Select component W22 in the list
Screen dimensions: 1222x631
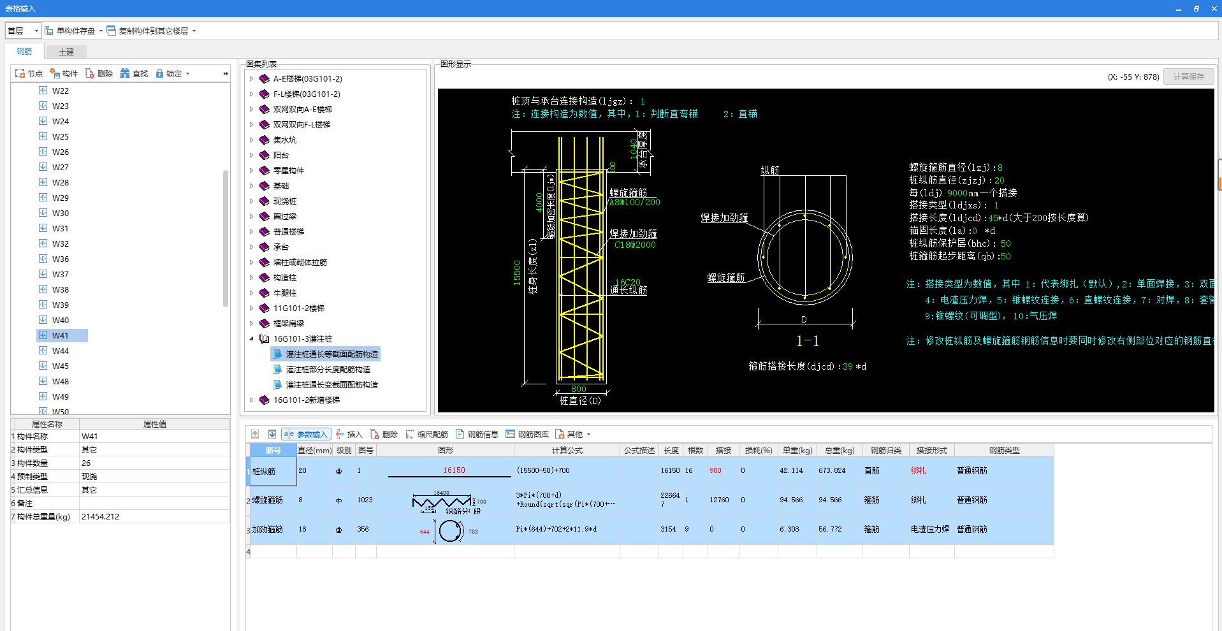pos(61,91)
